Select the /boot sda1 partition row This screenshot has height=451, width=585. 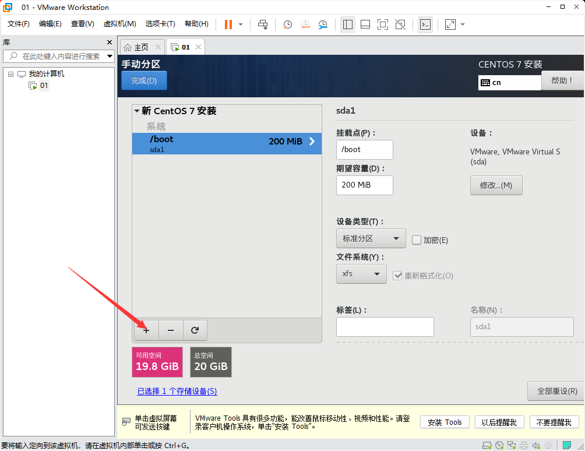(x=227, y=143)
